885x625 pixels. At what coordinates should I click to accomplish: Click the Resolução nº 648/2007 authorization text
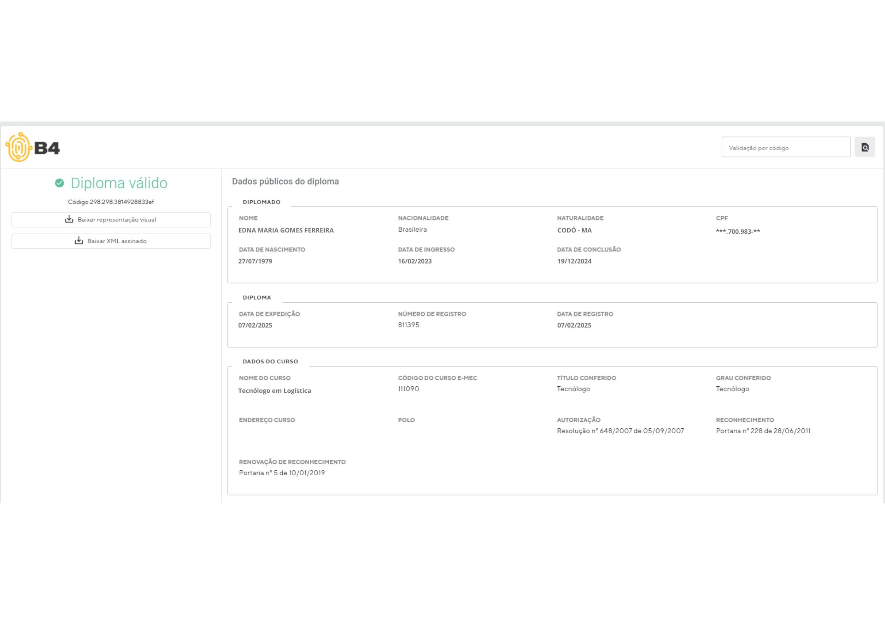[x=620, y=431]
